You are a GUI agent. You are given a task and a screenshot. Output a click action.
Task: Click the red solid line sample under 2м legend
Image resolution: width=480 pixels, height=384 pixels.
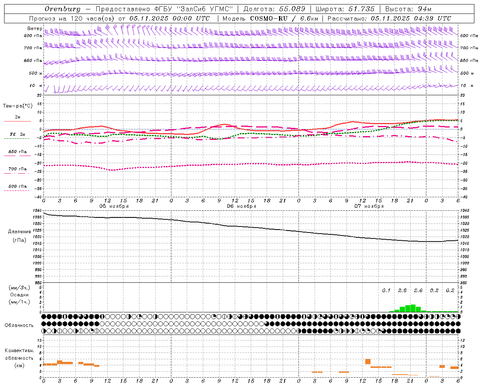coord(17,121)
